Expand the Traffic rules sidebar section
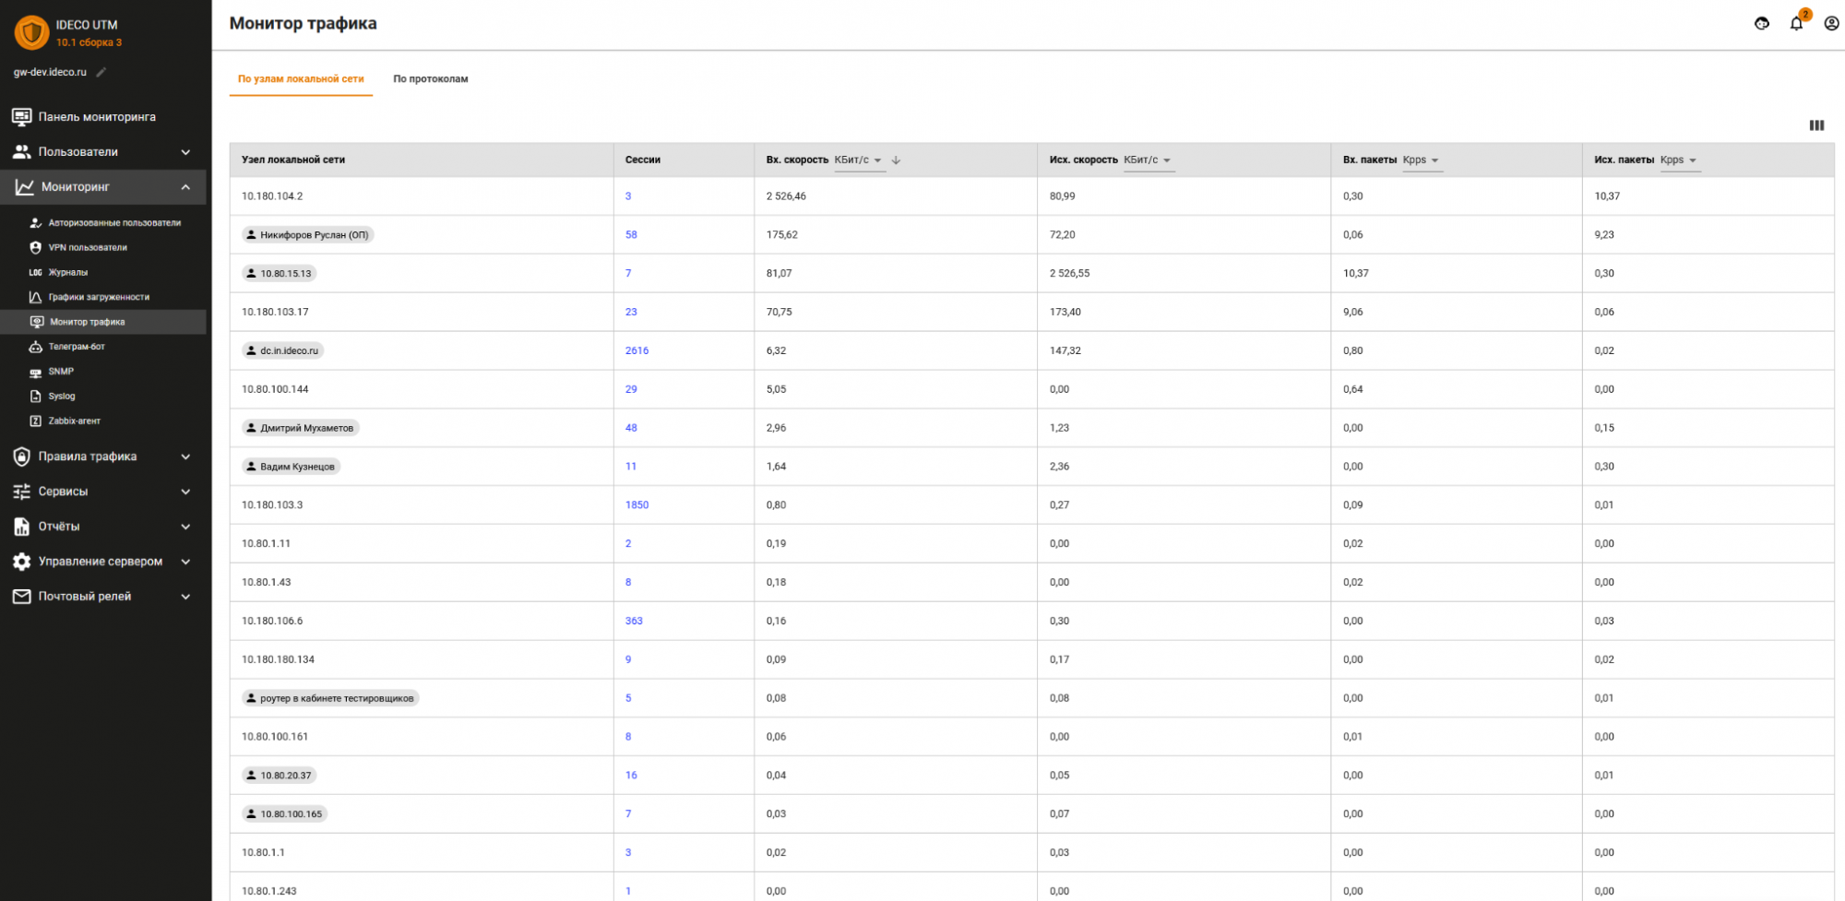The image size is (1845, 901). click(x=185, y=456)
